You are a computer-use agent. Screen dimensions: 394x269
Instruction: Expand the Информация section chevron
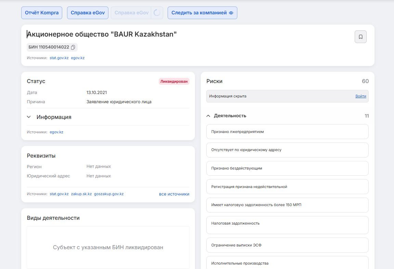pyautogui.click(x=29, y=117)
